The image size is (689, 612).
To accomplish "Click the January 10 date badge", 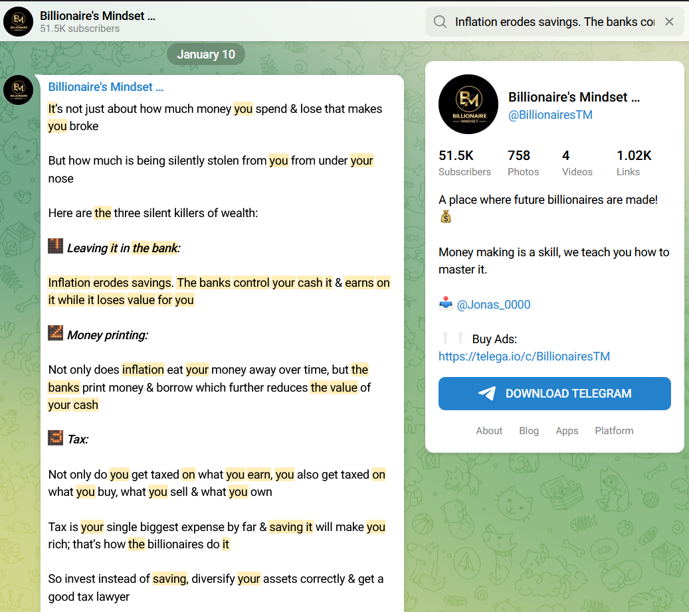I will pos(206,54).
